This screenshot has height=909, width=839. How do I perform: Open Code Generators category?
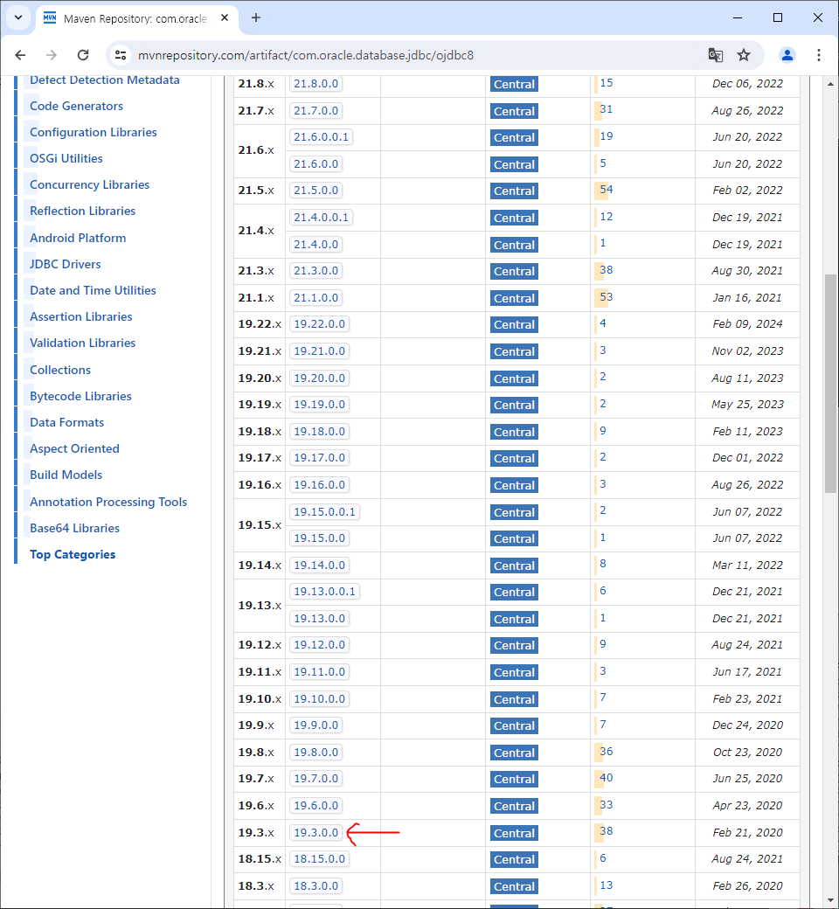click(x=77, y=106)
